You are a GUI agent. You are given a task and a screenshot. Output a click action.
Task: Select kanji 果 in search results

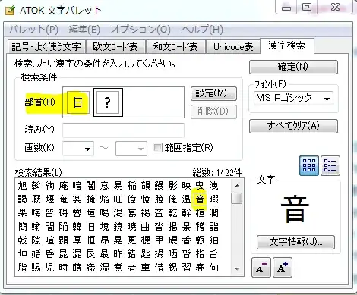click(22, 213)
